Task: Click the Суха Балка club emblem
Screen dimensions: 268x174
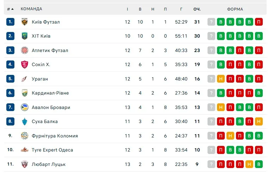Action: tap(25, 122)
